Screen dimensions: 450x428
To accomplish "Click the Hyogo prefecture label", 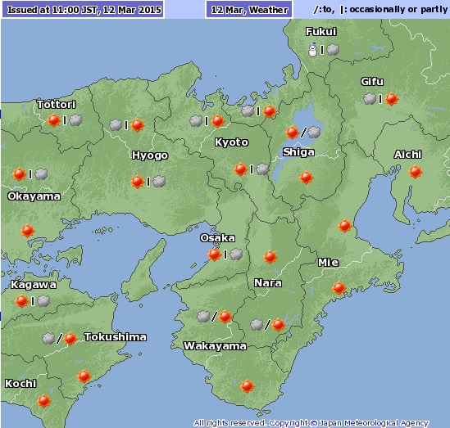I will pyautogui.click(x=150, y=155).
